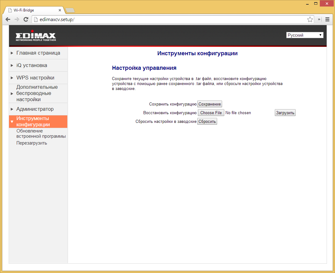Open Обновление встроенной программы submenu link
Screen dimensions: 335x273
41,133
